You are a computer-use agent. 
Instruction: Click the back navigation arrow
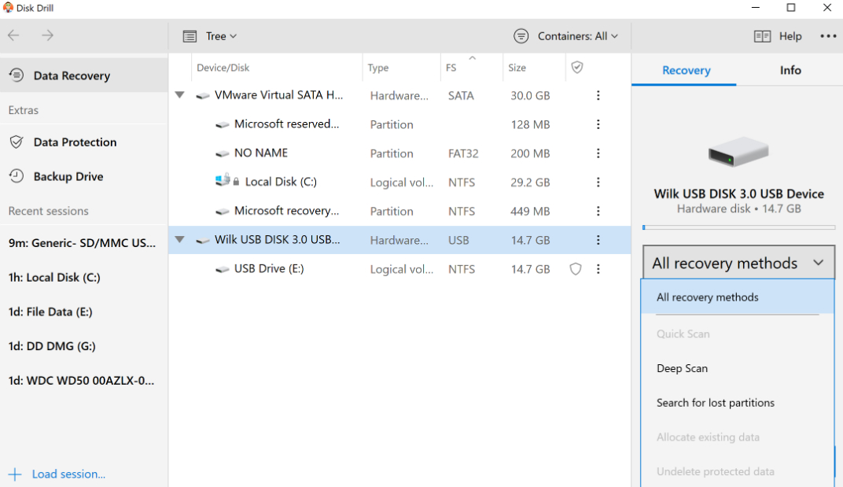(x=13, y=35)
